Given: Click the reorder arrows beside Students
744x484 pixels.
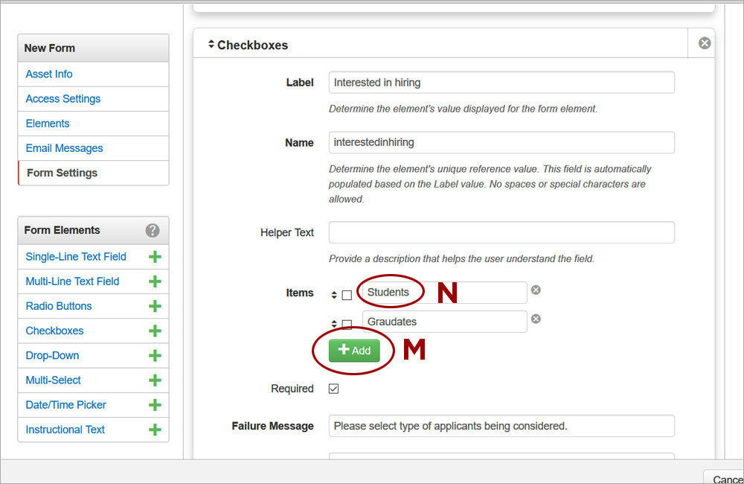Looking at the screenshot, I should point(334,294).
